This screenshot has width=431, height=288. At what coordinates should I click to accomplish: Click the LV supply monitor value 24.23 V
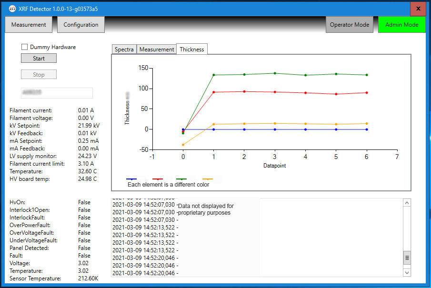click(x=88, y=156)
